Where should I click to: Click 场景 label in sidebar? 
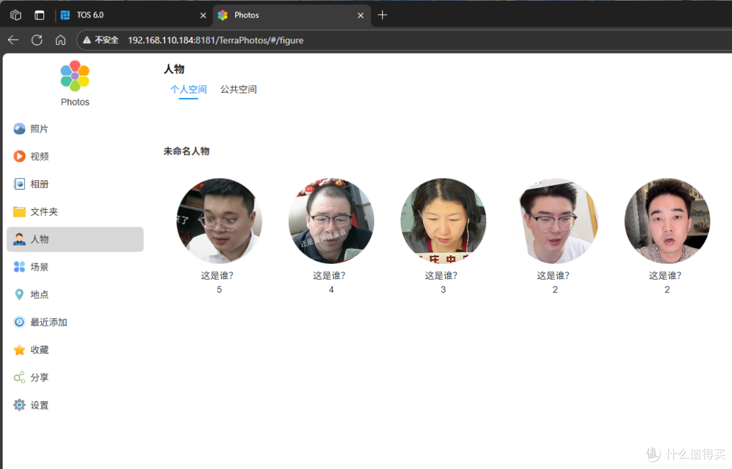[40, 267]
